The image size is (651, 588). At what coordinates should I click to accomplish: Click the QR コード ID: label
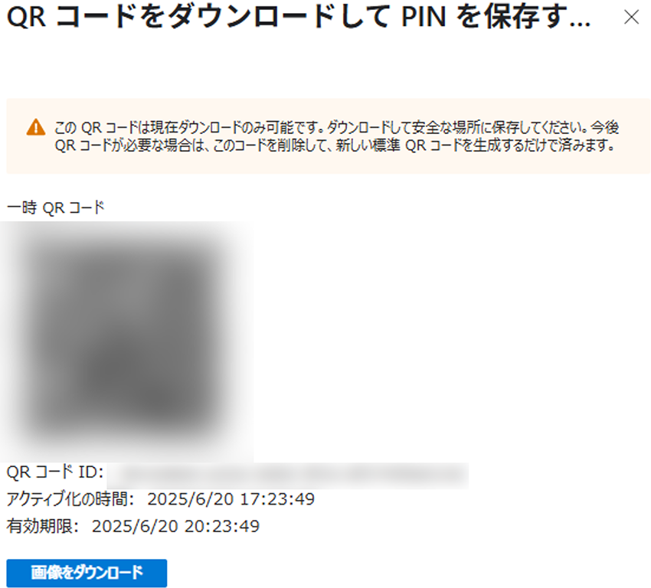[x=55, y=472]
